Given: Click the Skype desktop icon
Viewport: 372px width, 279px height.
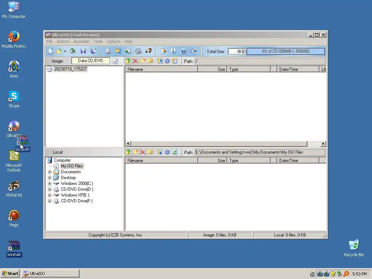Looking at the screenshot, I should [14, 99].
